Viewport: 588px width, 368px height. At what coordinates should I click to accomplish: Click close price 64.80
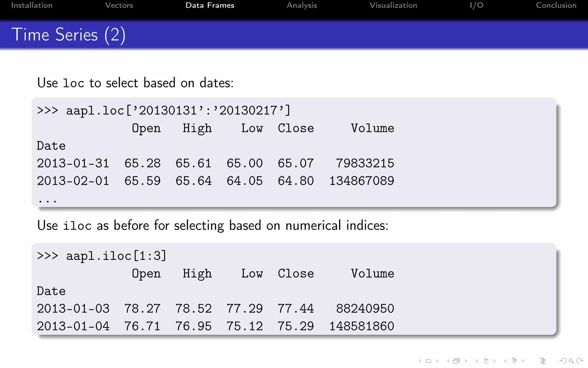click(296, 181)
